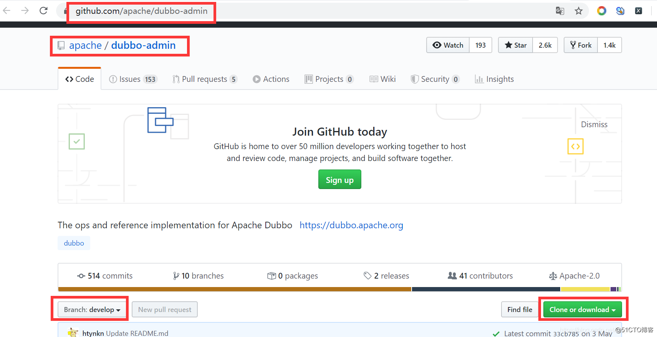The width and height of the screenshot is (657, 337).
Task: Open the Wiki tab
Action: [x=382, y=79]
